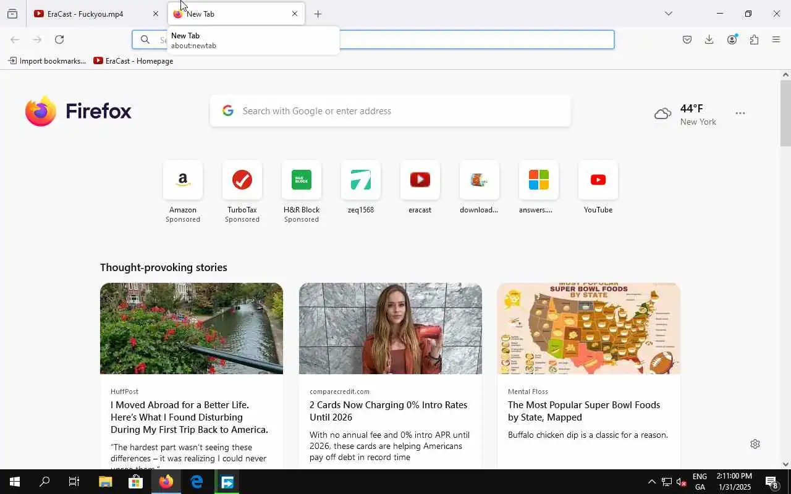Image resolution: width=791 pixels, height=494 pixels.
Task: Open the Firefox application hamburger menu
Action: [776, 40]
